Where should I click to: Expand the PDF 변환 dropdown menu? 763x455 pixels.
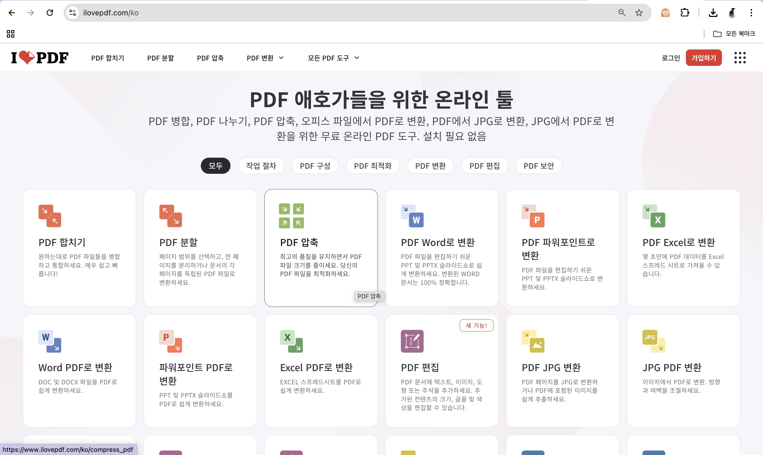click(265, 58)
